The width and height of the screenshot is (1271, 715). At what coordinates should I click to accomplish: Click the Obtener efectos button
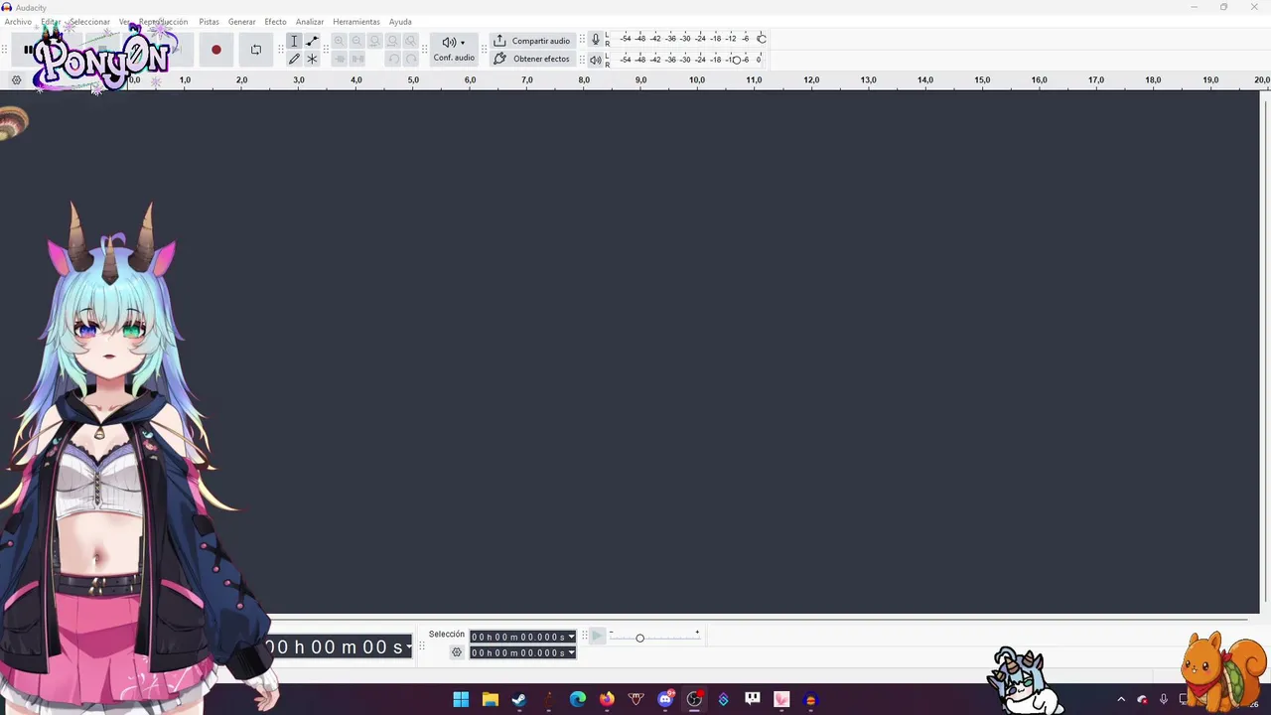(x=532, y=59)
